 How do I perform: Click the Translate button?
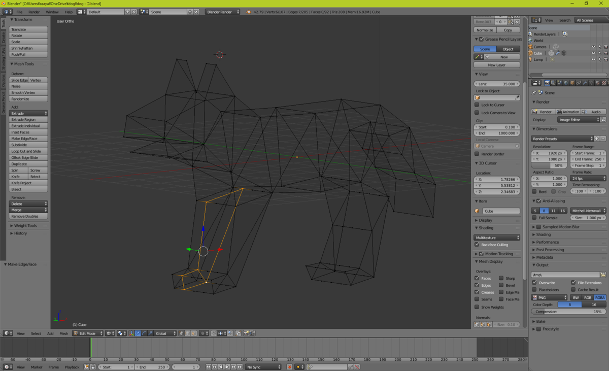[x=29, y=29]
